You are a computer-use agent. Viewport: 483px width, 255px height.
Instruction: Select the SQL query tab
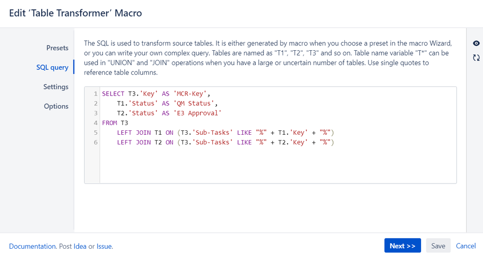tap(52, 67)
